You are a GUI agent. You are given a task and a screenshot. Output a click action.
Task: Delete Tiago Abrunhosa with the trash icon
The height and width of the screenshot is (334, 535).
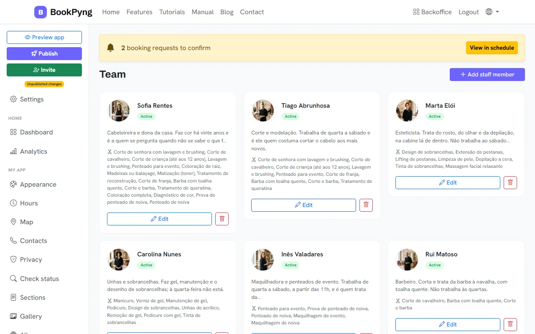(x=366, y=205)
